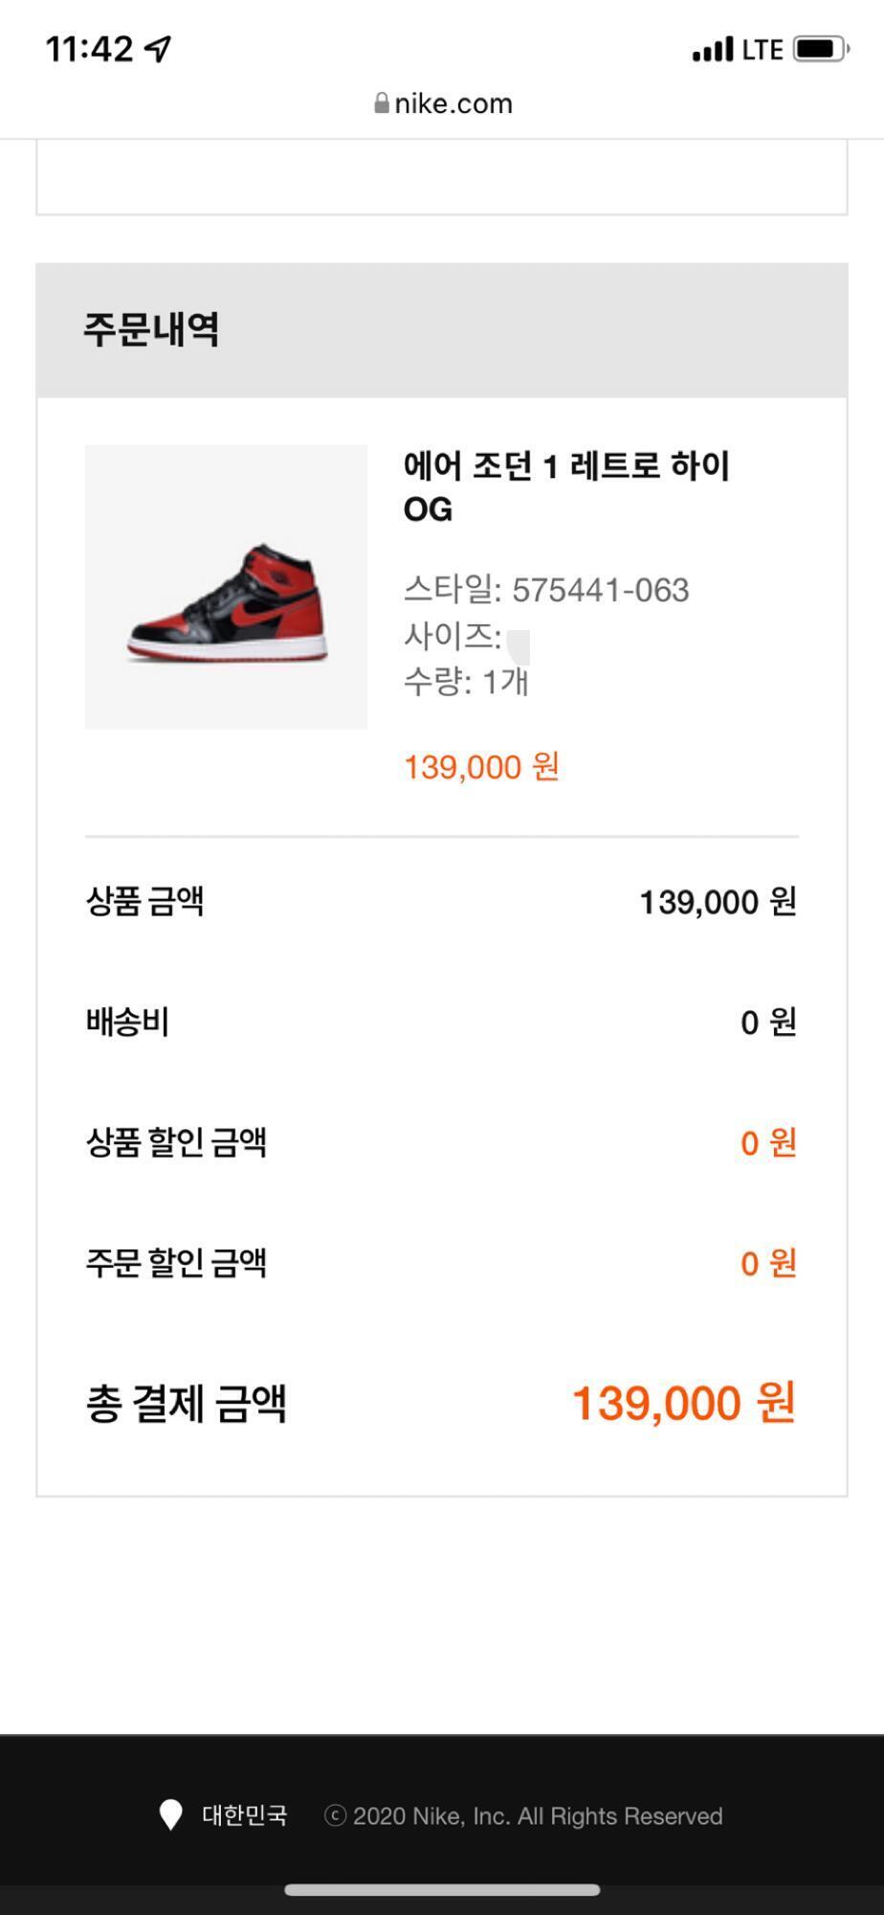Viewport: 884px width, 1915px height.
Task: Tap the home indicator bar at bottom
Action: point(442,1889)
